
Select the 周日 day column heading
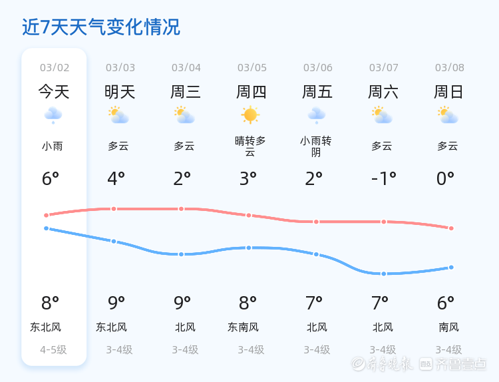tap(449, 92)
